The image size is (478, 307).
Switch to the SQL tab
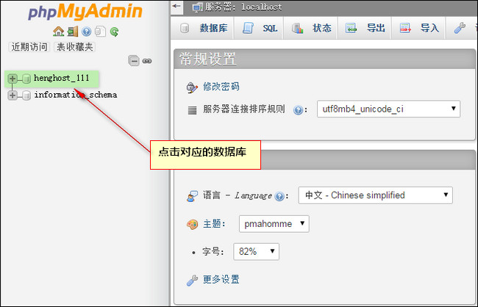pos(260,29)
